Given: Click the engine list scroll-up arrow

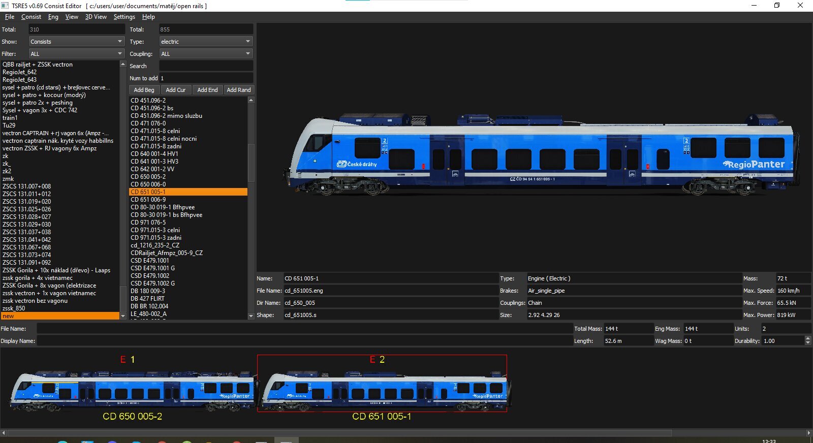Looking at the screenshot, I should [251, 100].
